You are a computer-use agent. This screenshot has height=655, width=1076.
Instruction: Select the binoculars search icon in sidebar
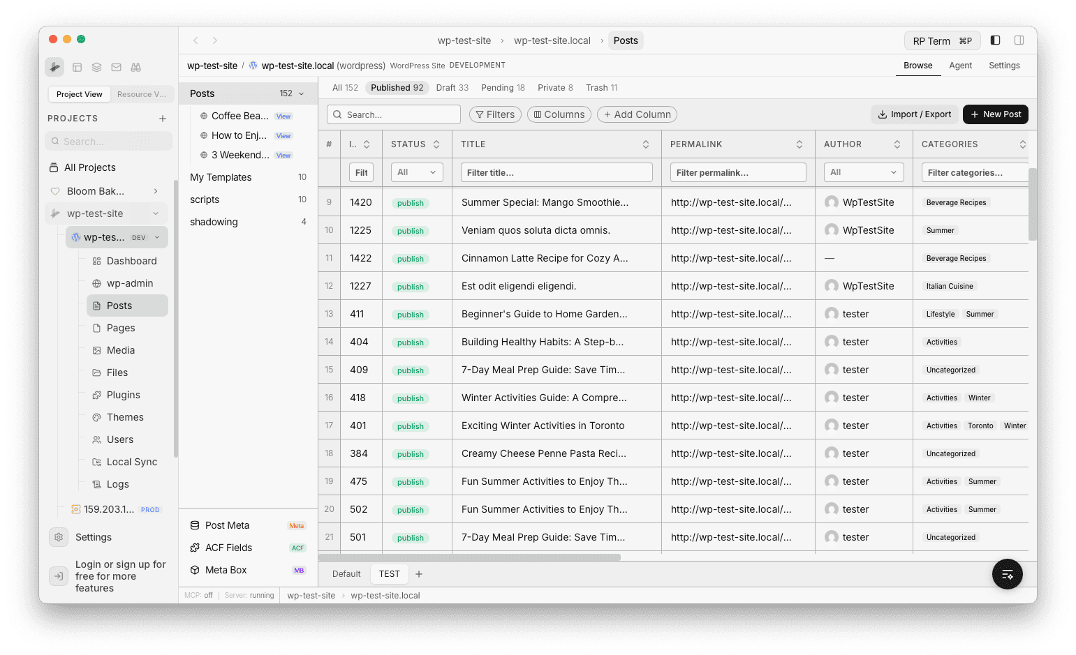(135, 67)
